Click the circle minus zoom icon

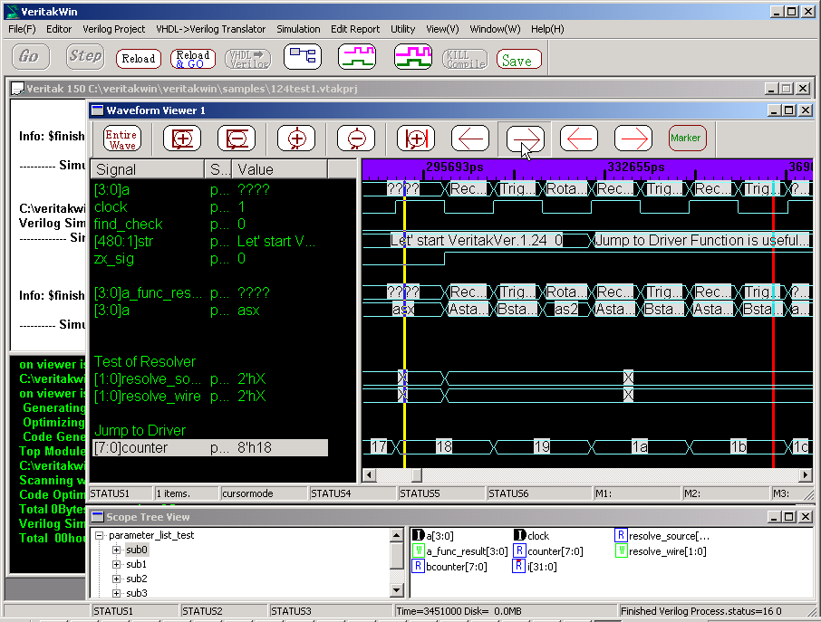(356, 139)
